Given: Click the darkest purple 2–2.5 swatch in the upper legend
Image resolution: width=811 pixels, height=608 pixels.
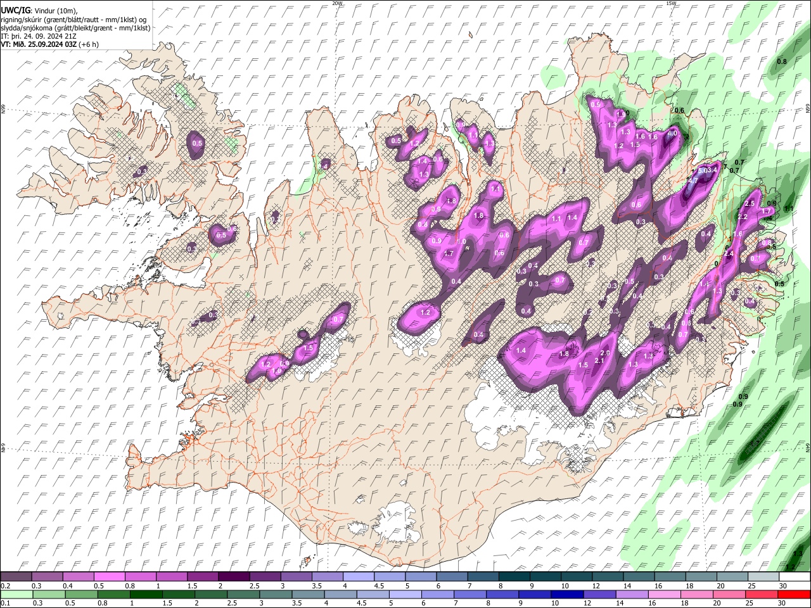Looking at the screenshot, I should [x=234, y=577].
